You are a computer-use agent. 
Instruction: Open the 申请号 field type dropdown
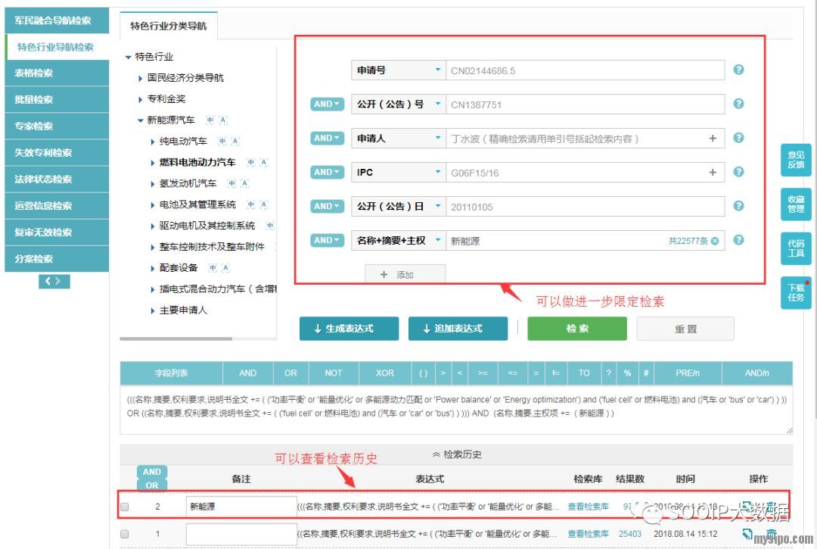click(x=437, y=70)
